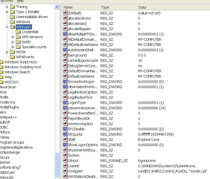The width and height of the screenshot is (210, 179).
Task: Select the Softonic-Eng7 key
Action: click(x=10, y=167)
